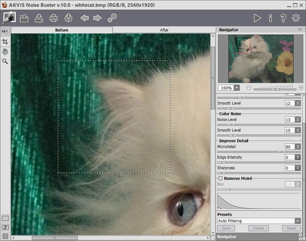This screenshot has width=306, height=241.
Task: Adjust Microdetail 80 stepper
Action: (298, 146)
